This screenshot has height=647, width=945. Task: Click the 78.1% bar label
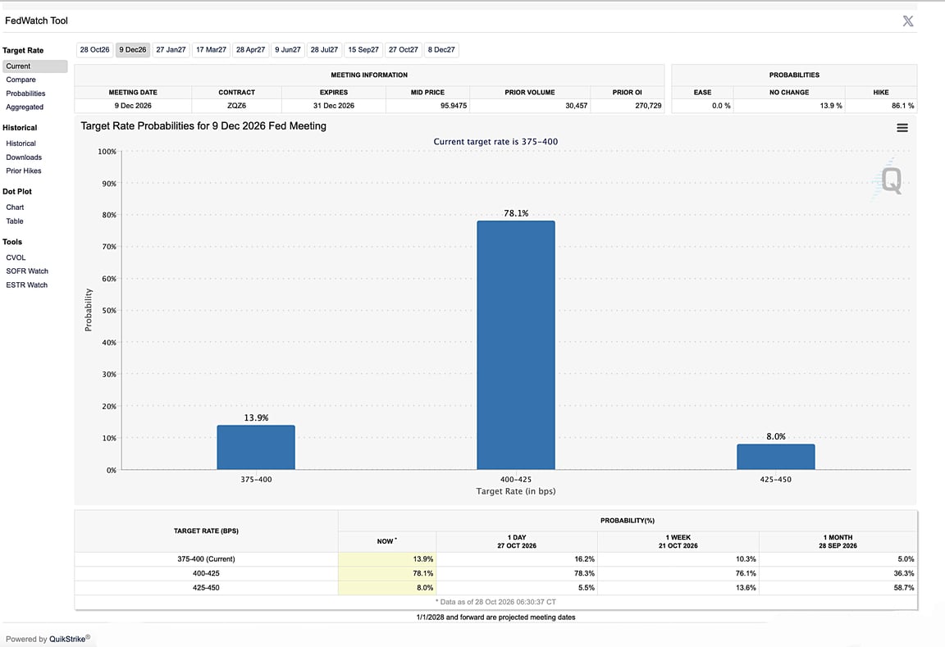[x=516, y=213]
